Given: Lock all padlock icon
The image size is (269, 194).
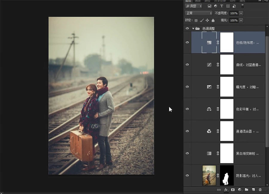Looking at the screenshot, I should 213,20.
